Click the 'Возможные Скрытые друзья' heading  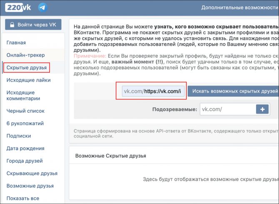[111, 156]
